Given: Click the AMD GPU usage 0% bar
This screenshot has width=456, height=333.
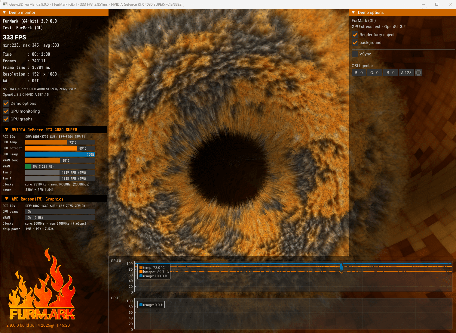Looking at the screenshot, I should point(60,211).
